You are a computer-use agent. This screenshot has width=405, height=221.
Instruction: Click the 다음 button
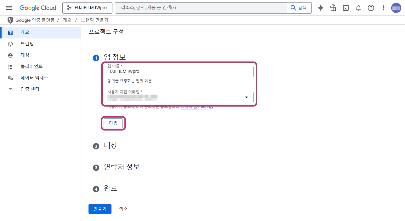point(113,123)
